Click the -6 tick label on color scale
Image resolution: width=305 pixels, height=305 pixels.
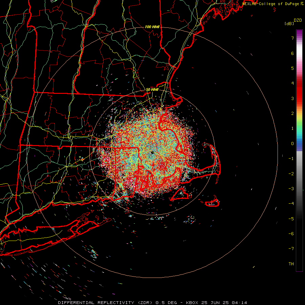coord(291,234)
